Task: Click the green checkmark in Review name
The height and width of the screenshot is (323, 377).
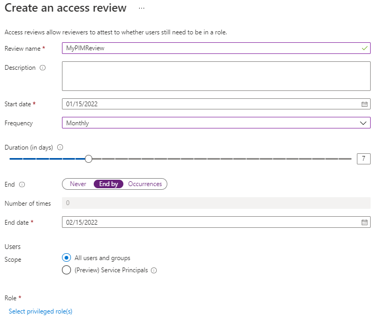Action: pyautogui.click(x=364, y=48)
